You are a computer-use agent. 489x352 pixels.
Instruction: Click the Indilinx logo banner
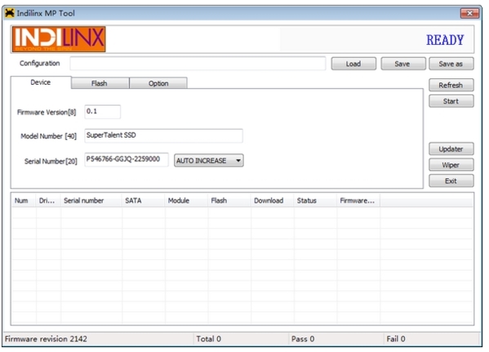(59, 39)
